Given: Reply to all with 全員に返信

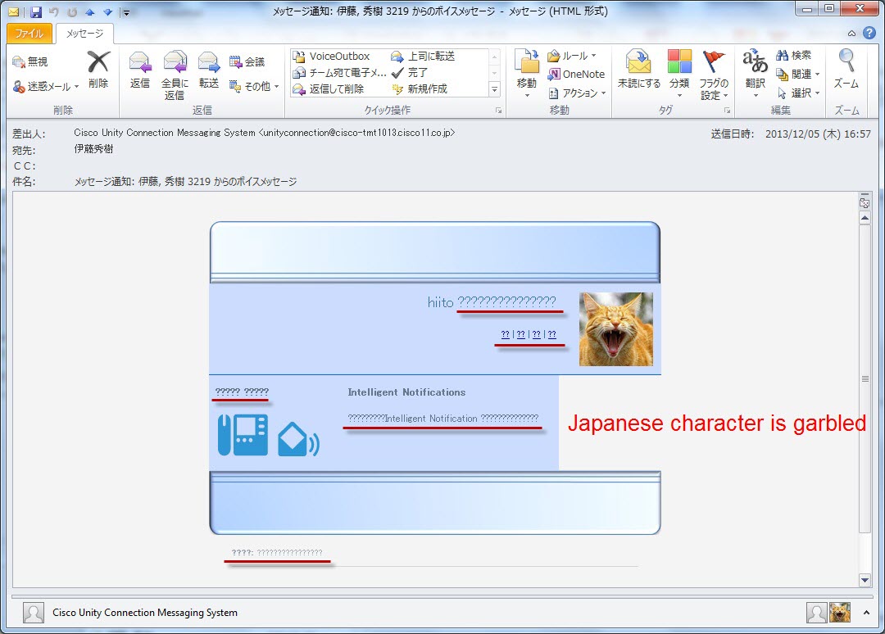Looking at the screenshot, I should click(175, 75).
